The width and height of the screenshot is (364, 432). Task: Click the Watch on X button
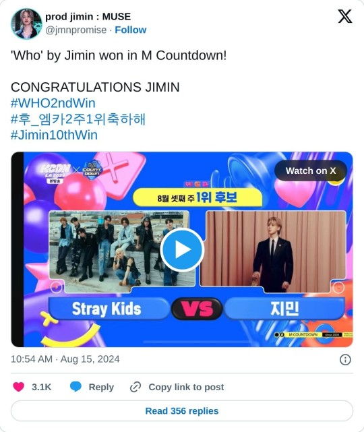tap(311, 171)
